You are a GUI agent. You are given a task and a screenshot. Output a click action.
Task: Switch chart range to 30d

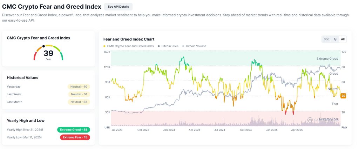pyautogui.click(x=326, y=39)
